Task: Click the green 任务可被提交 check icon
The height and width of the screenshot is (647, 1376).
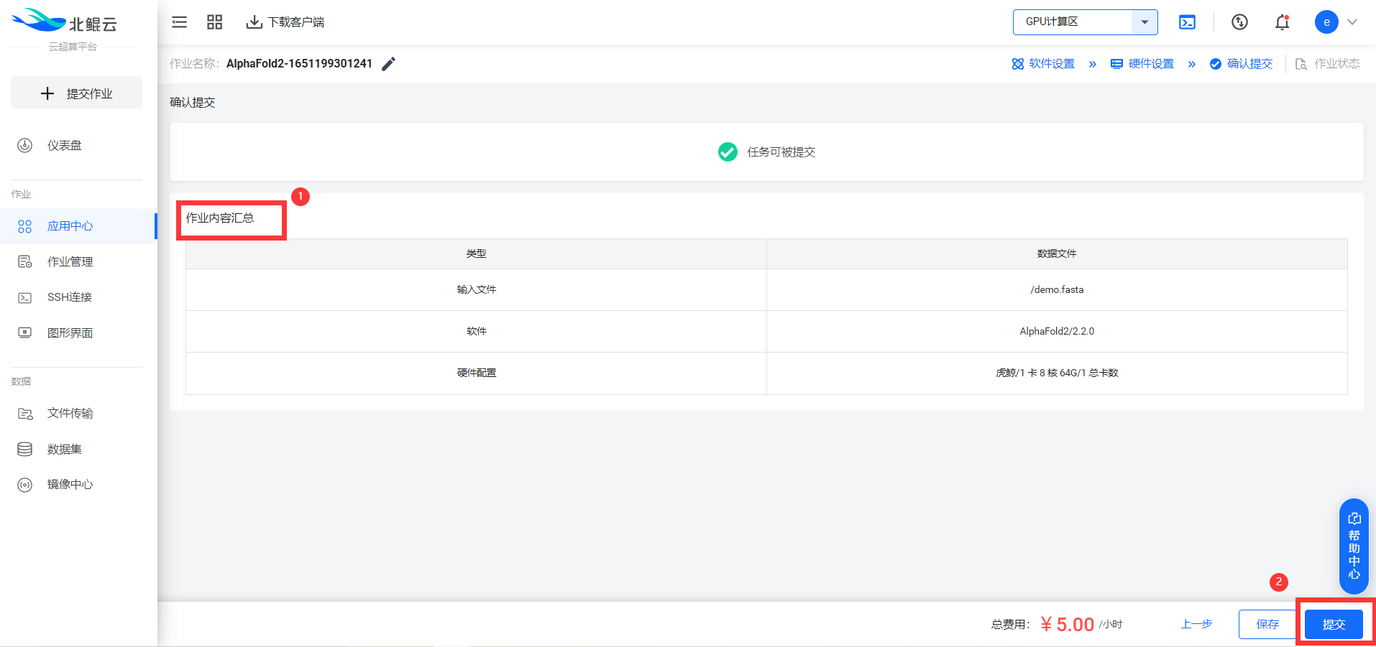Action: point(728,152)
